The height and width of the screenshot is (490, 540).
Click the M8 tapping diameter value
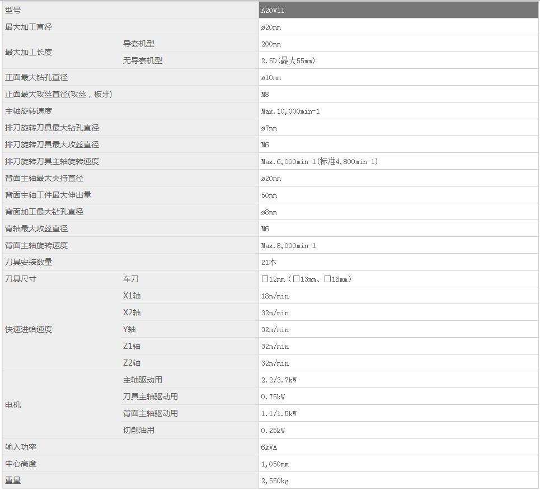[x=265, y=94]
